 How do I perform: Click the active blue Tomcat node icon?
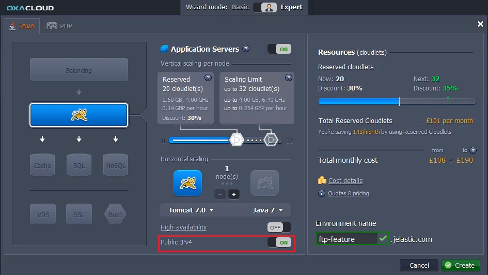click(187, 183)
